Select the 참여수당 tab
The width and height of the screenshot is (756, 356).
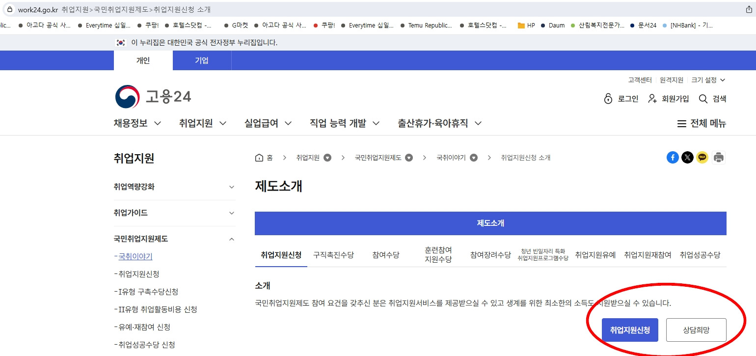386,255
